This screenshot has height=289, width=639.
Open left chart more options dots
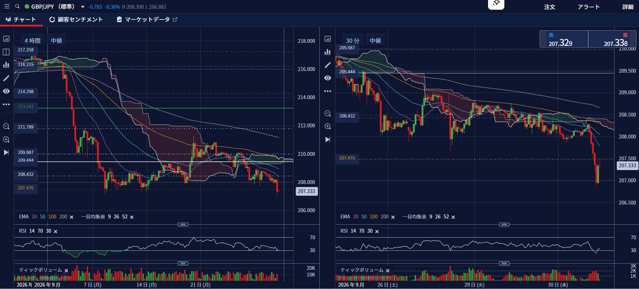click(x=6, y=104)
